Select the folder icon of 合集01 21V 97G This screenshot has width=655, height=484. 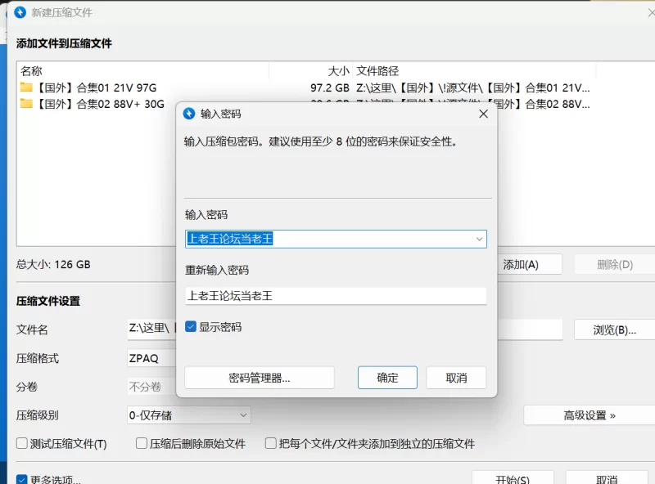[26, 87]
